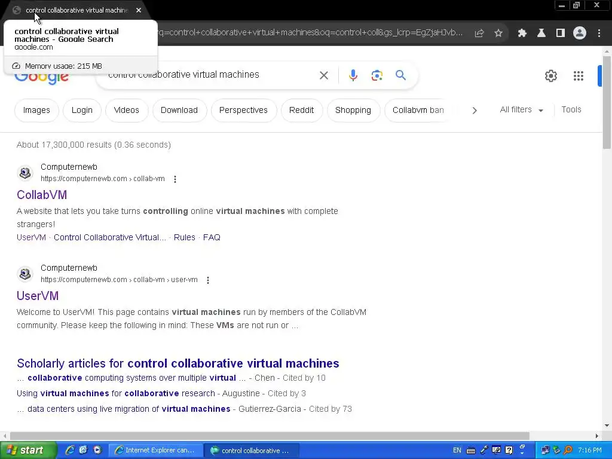Open the Chrome profile avatar

[580, 33]
